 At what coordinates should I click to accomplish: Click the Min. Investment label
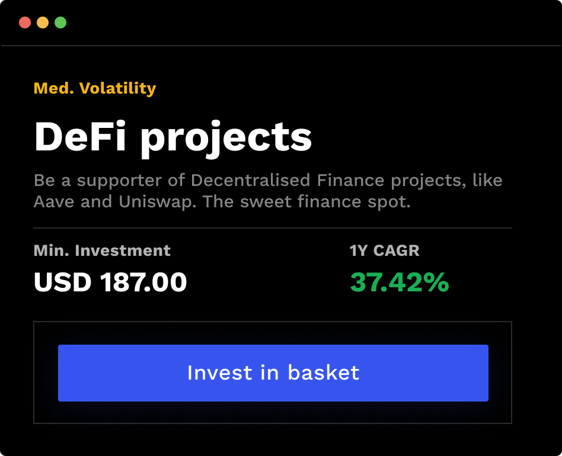coord(102,251)
